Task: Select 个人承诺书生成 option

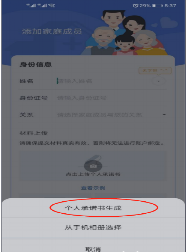Action: pyautogui.click(x=93, y=208)
